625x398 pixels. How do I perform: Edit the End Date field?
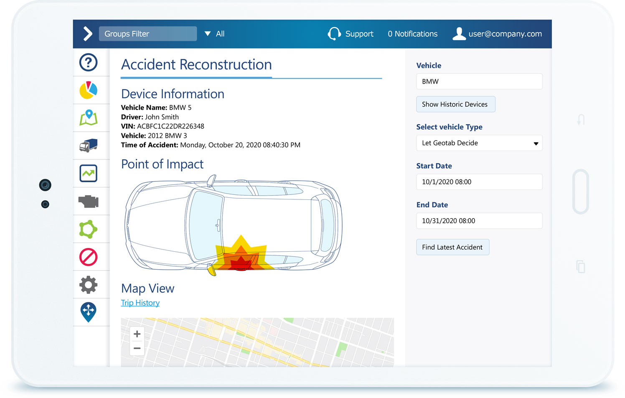(479, 221)
